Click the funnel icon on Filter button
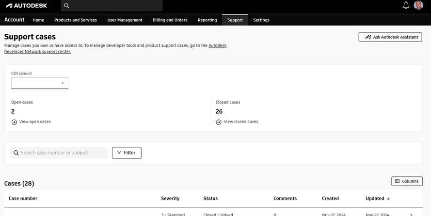431x216 pixels. (x=119, y=153)
